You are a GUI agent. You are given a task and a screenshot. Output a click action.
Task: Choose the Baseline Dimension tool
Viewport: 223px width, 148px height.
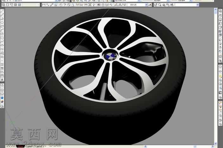pos(82,5)
